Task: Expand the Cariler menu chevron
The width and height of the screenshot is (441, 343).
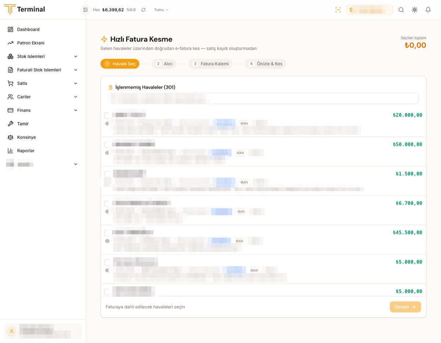Action: pos(76,97)
